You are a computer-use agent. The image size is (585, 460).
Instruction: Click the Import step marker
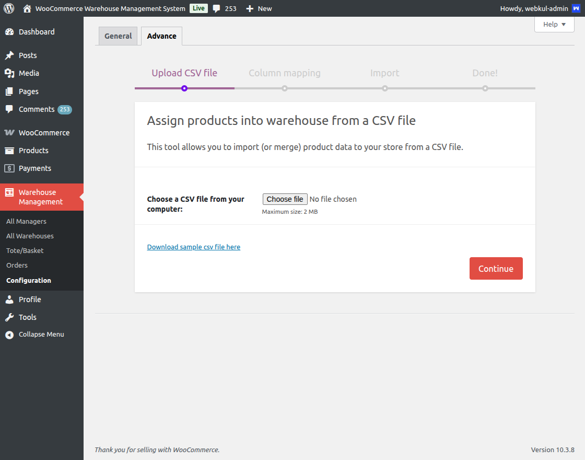[384, 88]
